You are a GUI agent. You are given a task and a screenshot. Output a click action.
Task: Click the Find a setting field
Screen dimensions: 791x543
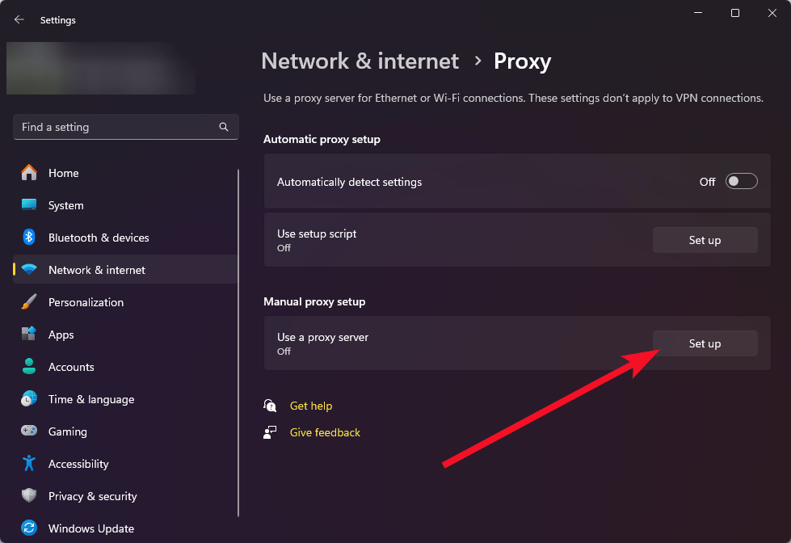[117, 127]
